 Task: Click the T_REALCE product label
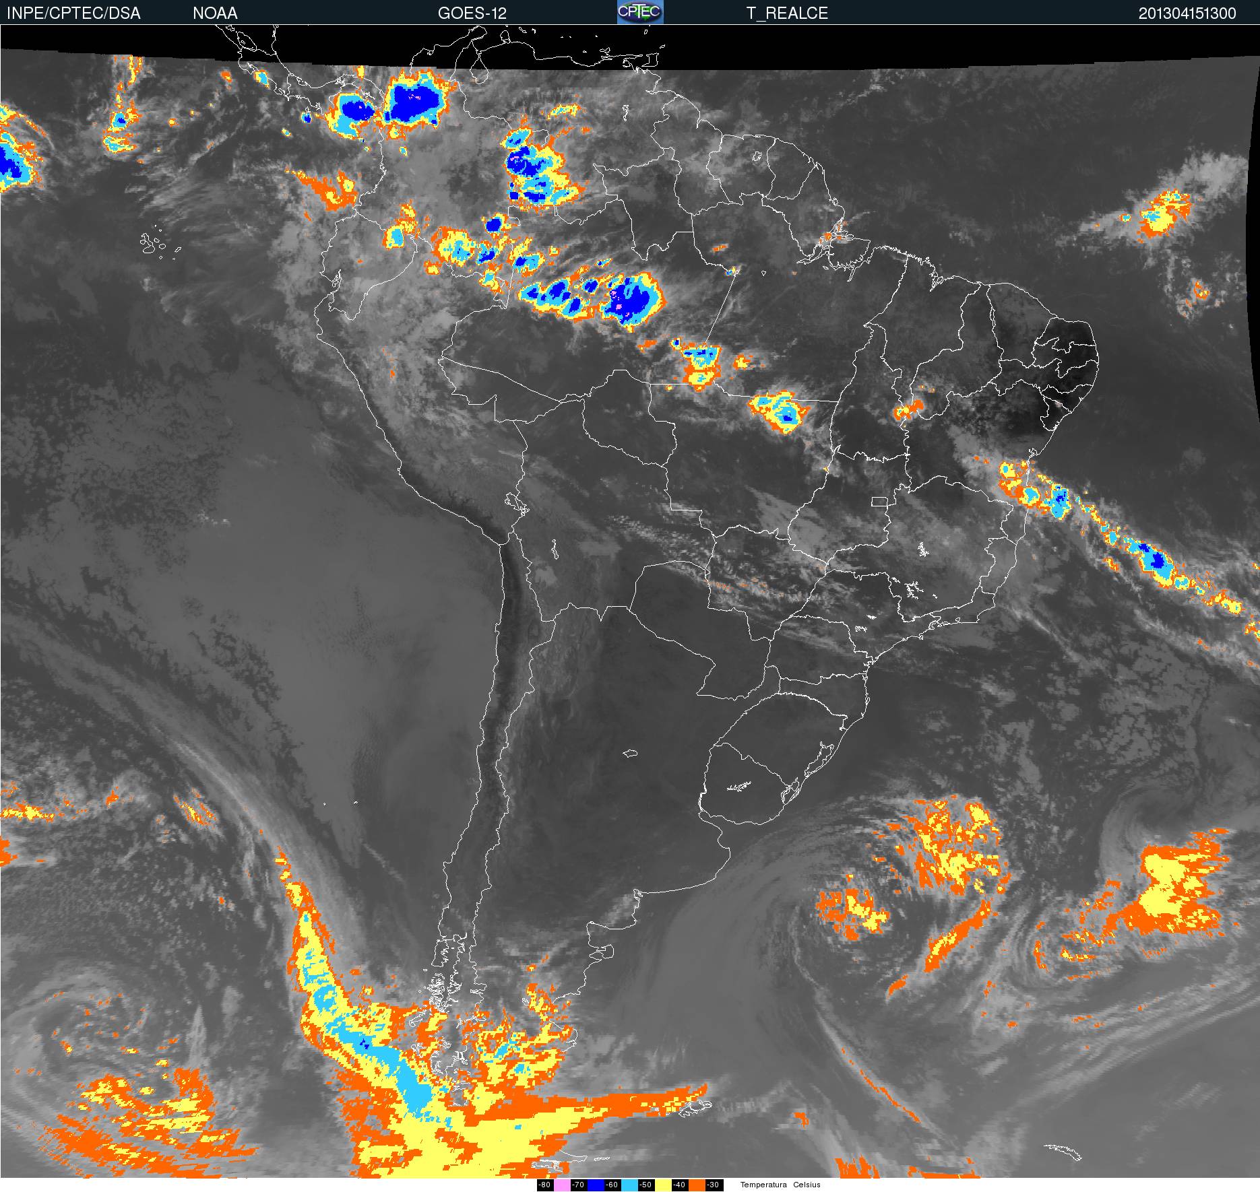[787, 13]
